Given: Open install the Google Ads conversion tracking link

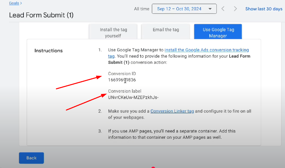Looking at the screenshot, I should click(x=206, y=50).
